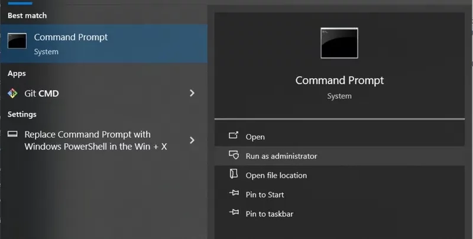Launch Git CMD from Apps list
The height and width of the screenshot is (239, 473).
[x=104, y=93]
